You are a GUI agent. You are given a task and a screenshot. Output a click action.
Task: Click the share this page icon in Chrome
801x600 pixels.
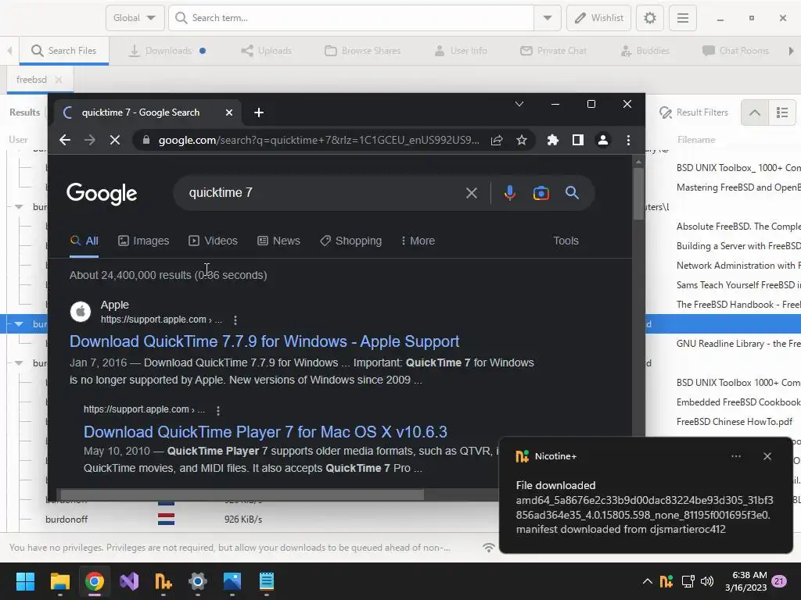[x=497, y=140]
